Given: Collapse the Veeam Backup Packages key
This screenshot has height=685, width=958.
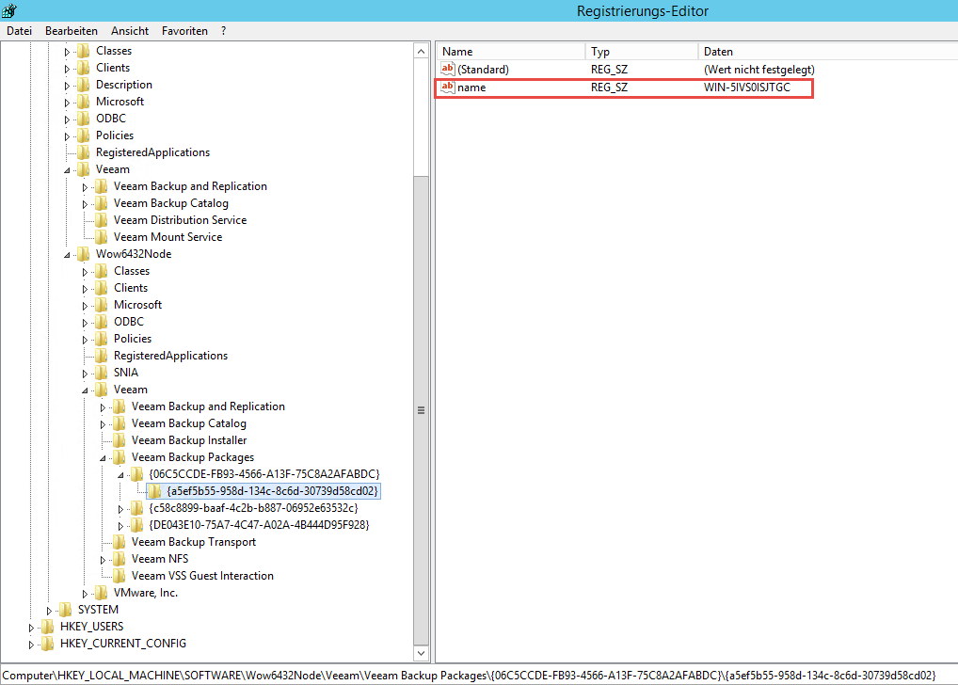Looking at the screenshot, I should (x=103, y=458).
